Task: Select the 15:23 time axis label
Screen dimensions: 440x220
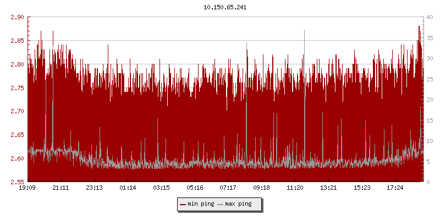Action: click(362, 188)
